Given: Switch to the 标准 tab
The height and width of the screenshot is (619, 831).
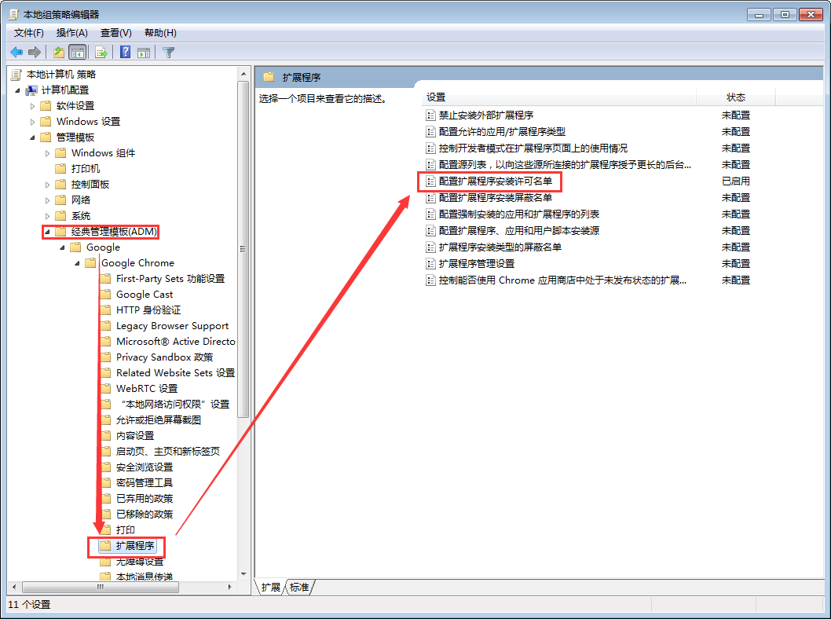Looking at the screenshot, I should (298, 586).
